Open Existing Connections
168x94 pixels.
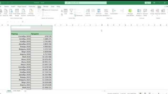[31, 13]
